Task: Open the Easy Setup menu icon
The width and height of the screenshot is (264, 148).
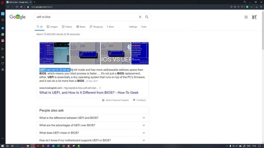Action: pyautogui.click(x=261, y=7)
